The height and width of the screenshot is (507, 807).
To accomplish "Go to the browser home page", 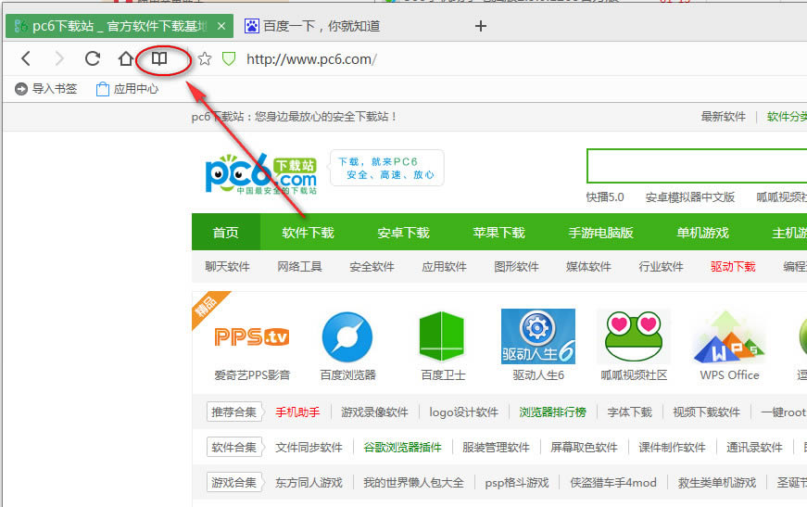I will click(126, 58).
